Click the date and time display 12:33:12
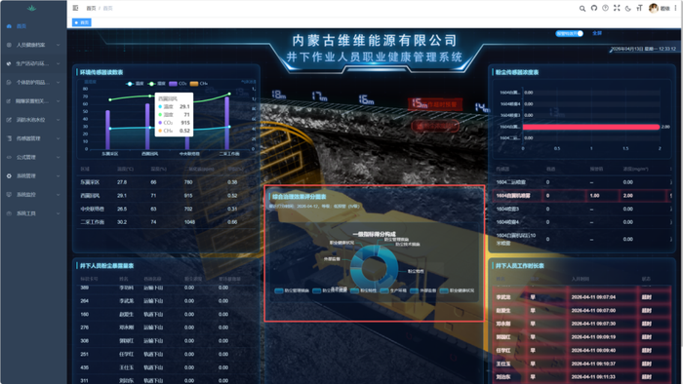The image size is (683, 384). click(x=643, y=49)
